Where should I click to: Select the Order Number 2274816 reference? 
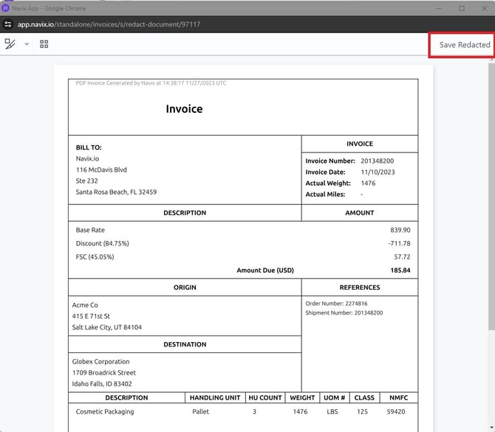tap(336, 304)
